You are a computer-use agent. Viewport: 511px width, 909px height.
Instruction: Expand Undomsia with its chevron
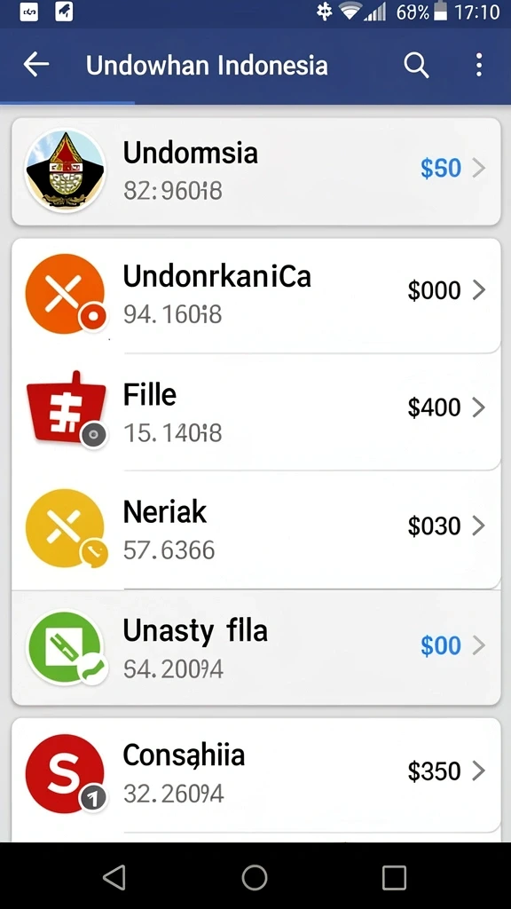click(x=478, y=168)
